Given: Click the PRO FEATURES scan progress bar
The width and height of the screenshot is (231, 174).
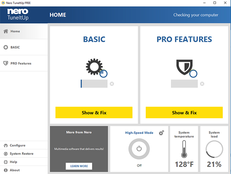Looking at the screenshot, I should [x=184, y=84].
